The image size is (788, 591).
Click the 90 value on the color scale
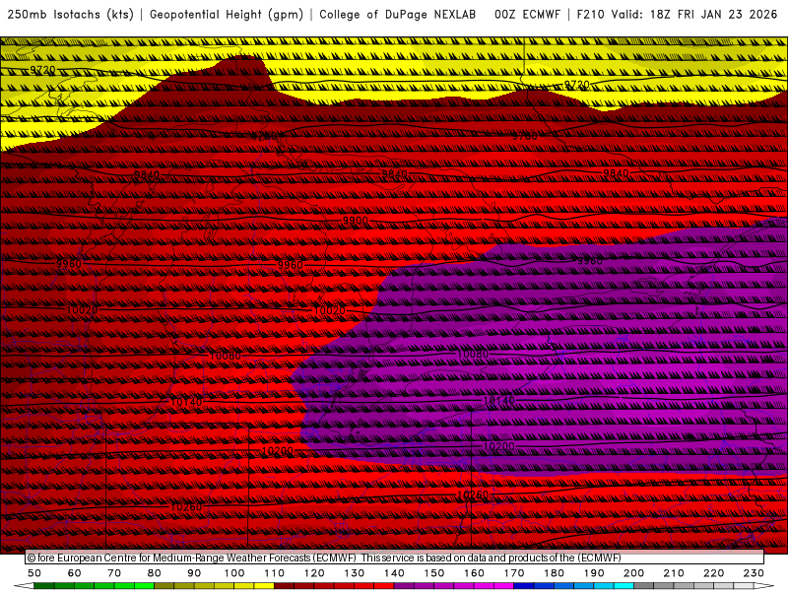click(194, 573)
